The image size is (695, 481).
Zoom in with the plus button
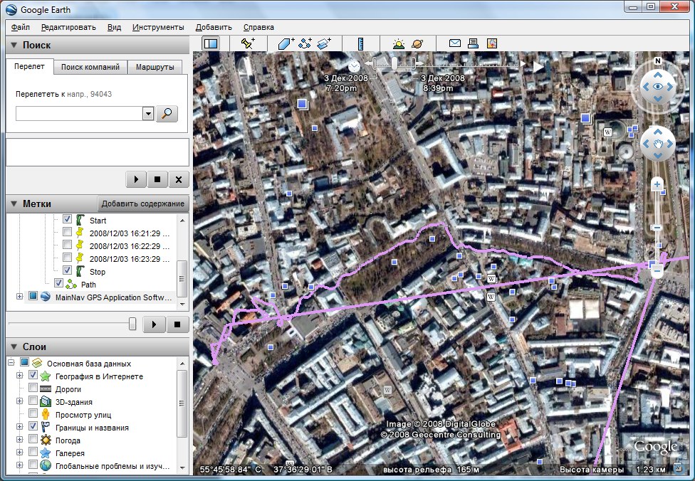pos(657,184)
